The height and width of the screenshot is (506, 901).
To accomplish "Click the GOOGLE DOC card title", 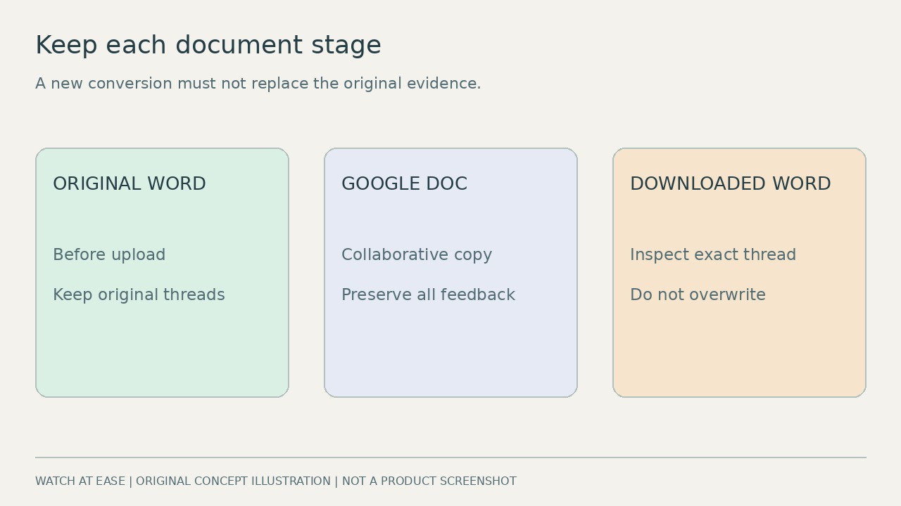I will click(404, 184).
